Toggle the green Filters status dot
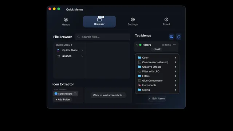This screenshot has height=131, width=233. (140, 45)
